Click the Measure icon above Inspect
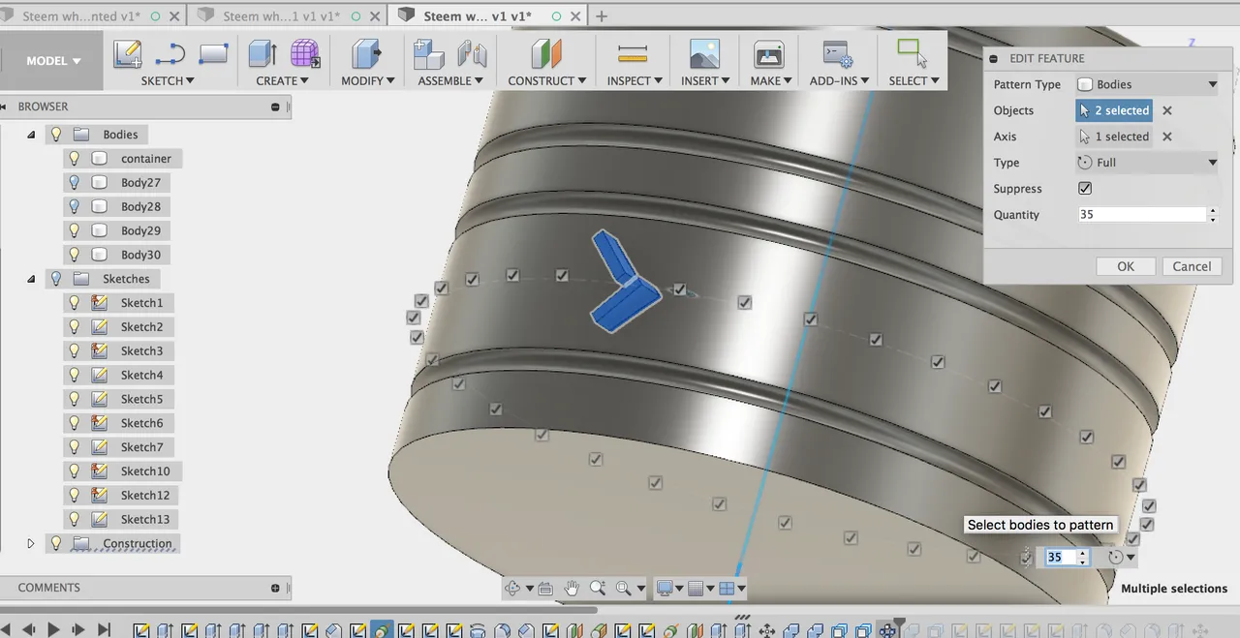Screen dimensions: 1240x638 click(x=633, y=53)
